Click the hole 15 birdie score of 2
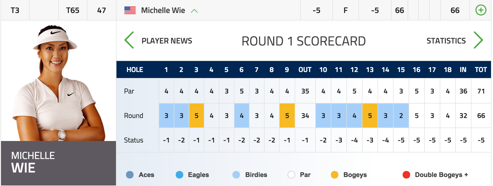This screenshot has height=186, width=493. [x=401, y=115]
